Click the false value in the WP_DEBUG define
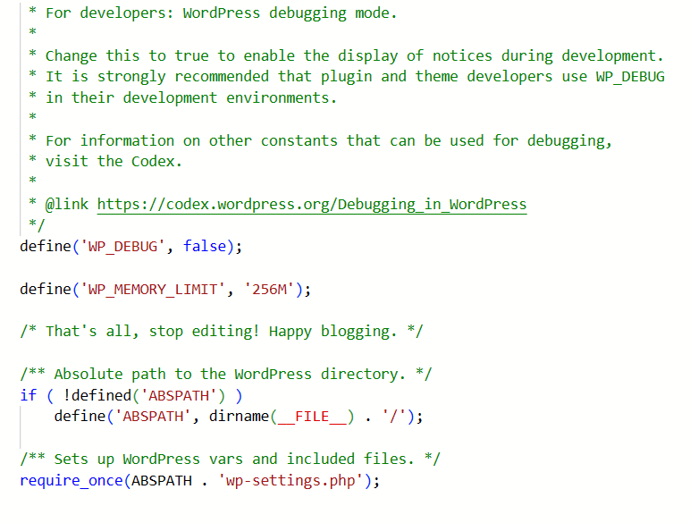The image size is (690, 523). click(x=204, y=246)
